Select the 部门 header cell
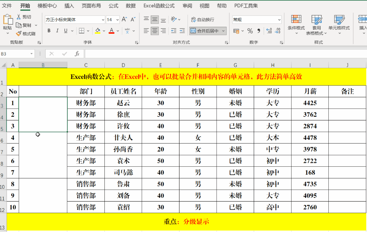Image resolution: width=367 pixels, height=232 pixels. 86,91
